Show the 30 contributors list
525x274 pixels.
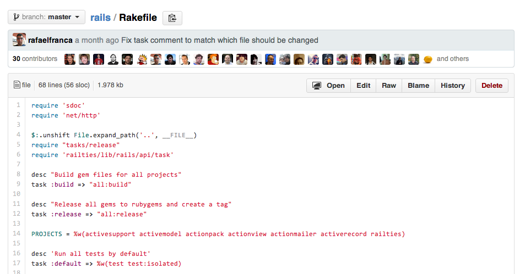pos(35,59)
